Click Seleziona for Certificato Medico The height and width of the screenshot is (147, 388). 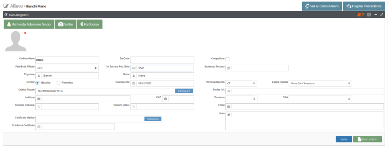coord(153,119)
